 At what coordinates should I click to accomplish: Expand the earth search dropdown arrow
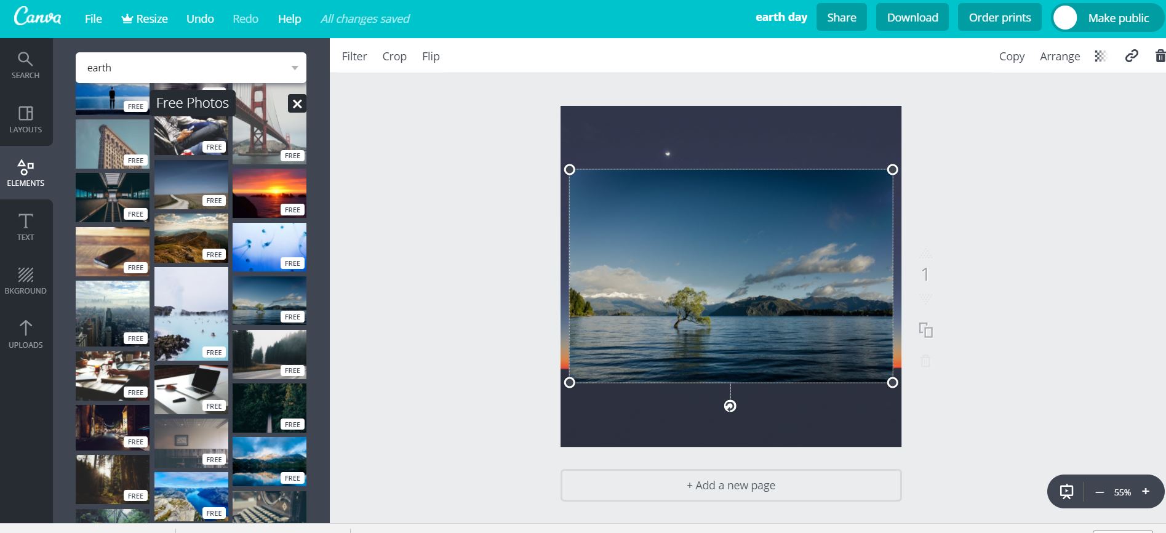tap(295, 68)
